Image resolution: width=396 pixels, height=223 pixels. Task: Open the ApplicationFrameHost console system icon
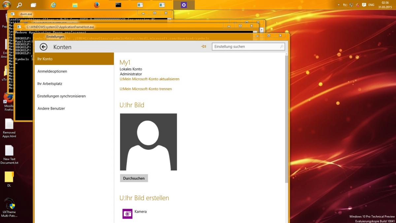click(x=19, y=27)
